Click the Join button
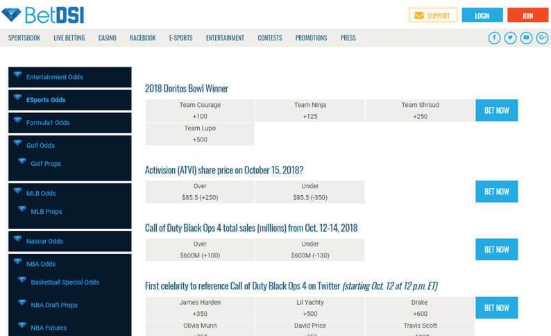The height and width of the screenshot is (336, 551). pos(528,15)
